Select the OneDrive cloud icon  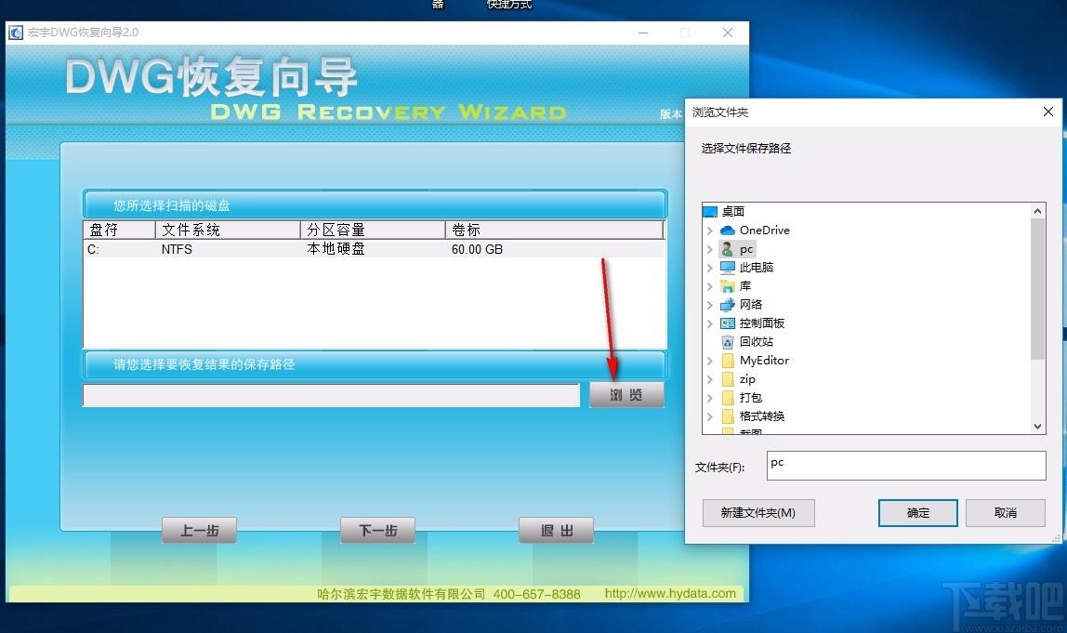click(x=728, y=231)
